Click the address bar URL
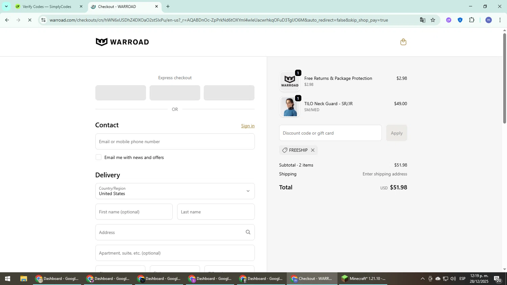 click(219, 20)
